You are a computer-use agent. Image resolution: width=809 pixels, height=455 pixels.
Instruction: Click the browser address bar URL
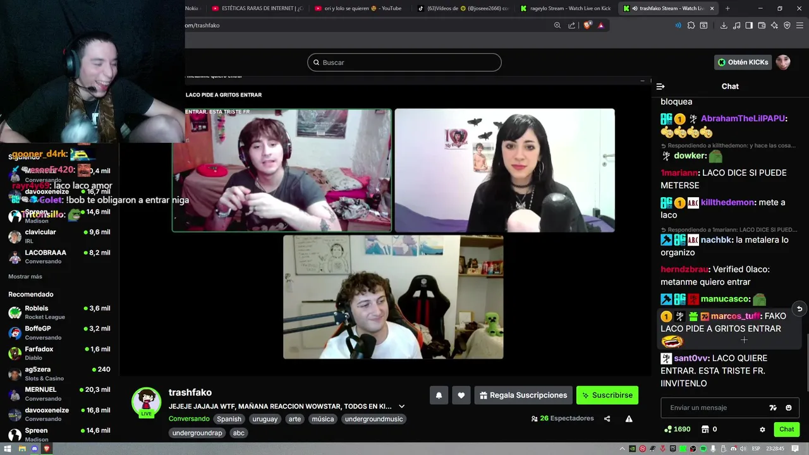202,25
